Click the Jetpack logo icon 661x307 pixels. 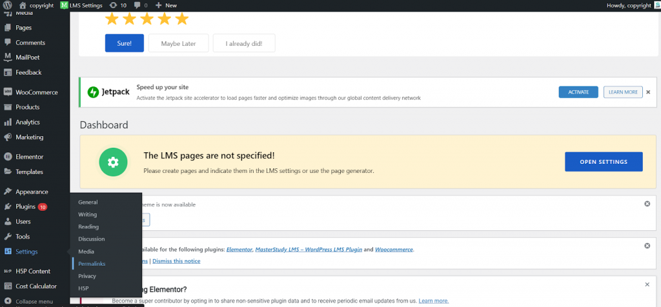point(93,92)
